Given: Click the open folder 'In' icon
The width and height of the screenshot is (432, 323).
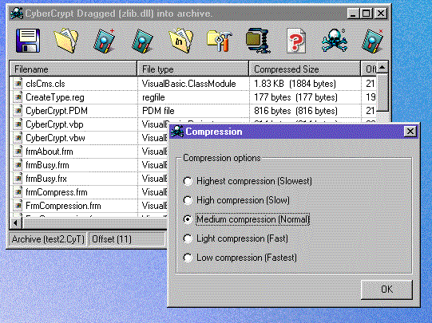Looking at the screenshot, I should [180, 41].
